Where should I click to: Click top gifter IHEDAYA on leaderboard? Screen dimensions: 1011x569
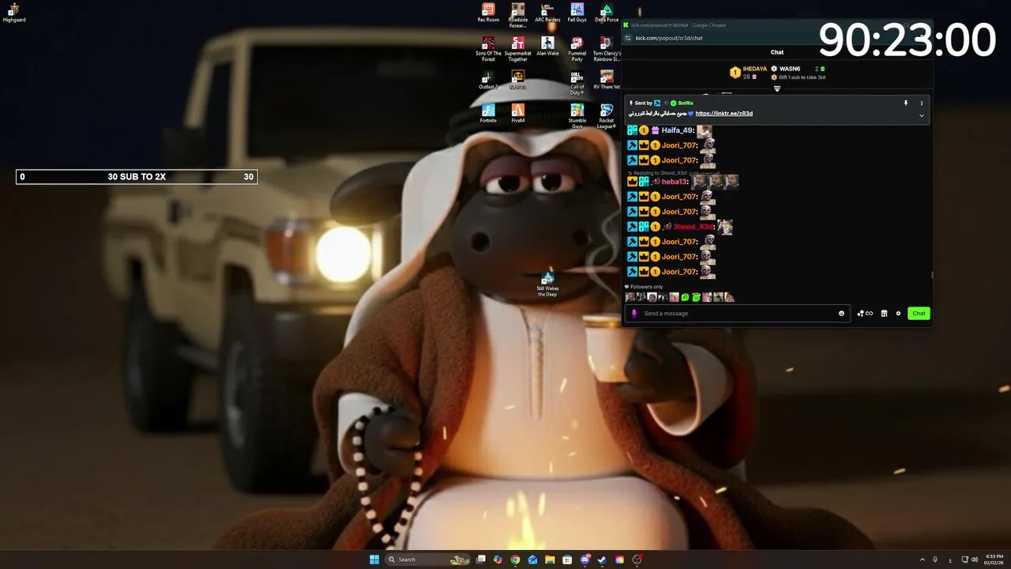click(754, 69)
